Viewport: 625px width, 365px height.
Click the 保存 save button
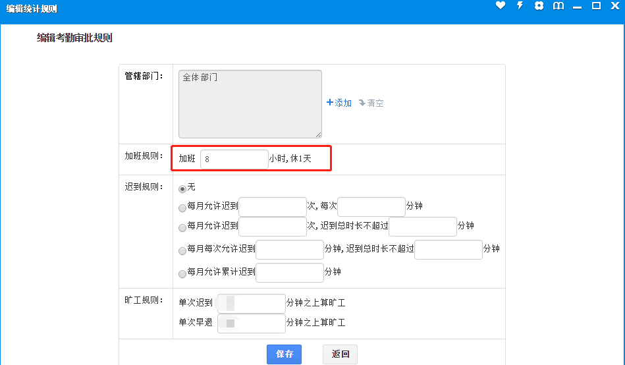click(x=284, y=354)
